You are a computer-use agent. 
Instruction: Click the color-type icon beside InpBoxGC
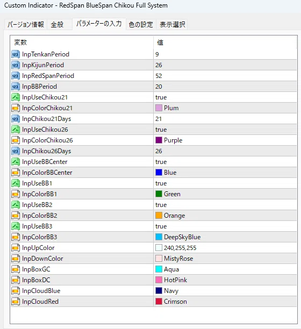pyautogui.click(x=16, y=269)
